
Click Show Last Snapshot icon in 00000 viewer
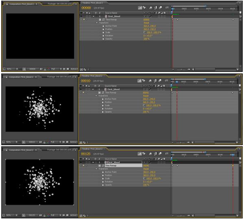45,69
